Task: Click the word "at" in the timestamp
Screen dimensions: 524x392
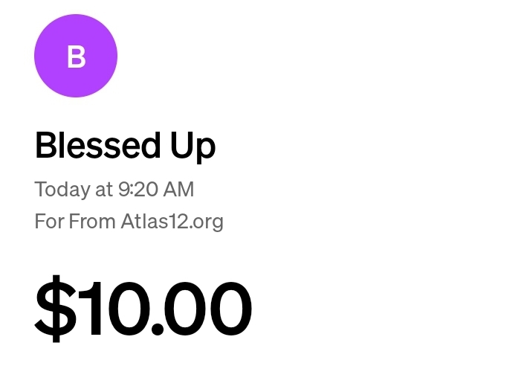Action: coord(103,190)
